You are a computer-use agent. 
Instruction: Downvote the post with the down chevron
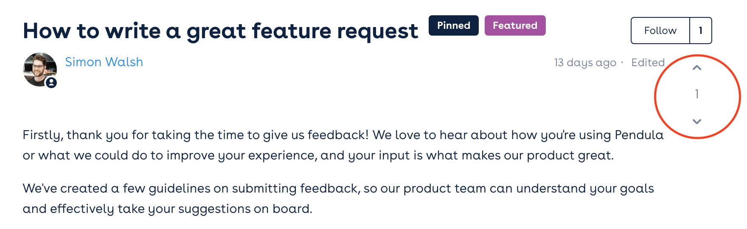(x=696, y=121)
